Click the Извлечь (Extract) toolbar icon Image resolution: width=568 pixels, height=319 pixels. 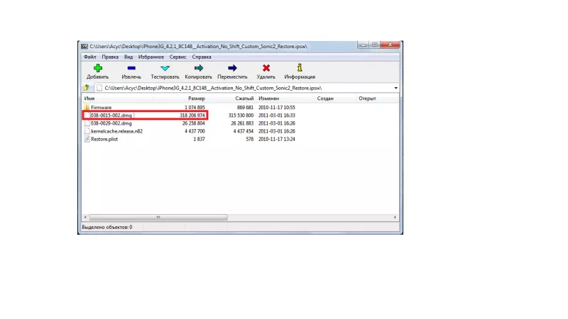[131, 68]
